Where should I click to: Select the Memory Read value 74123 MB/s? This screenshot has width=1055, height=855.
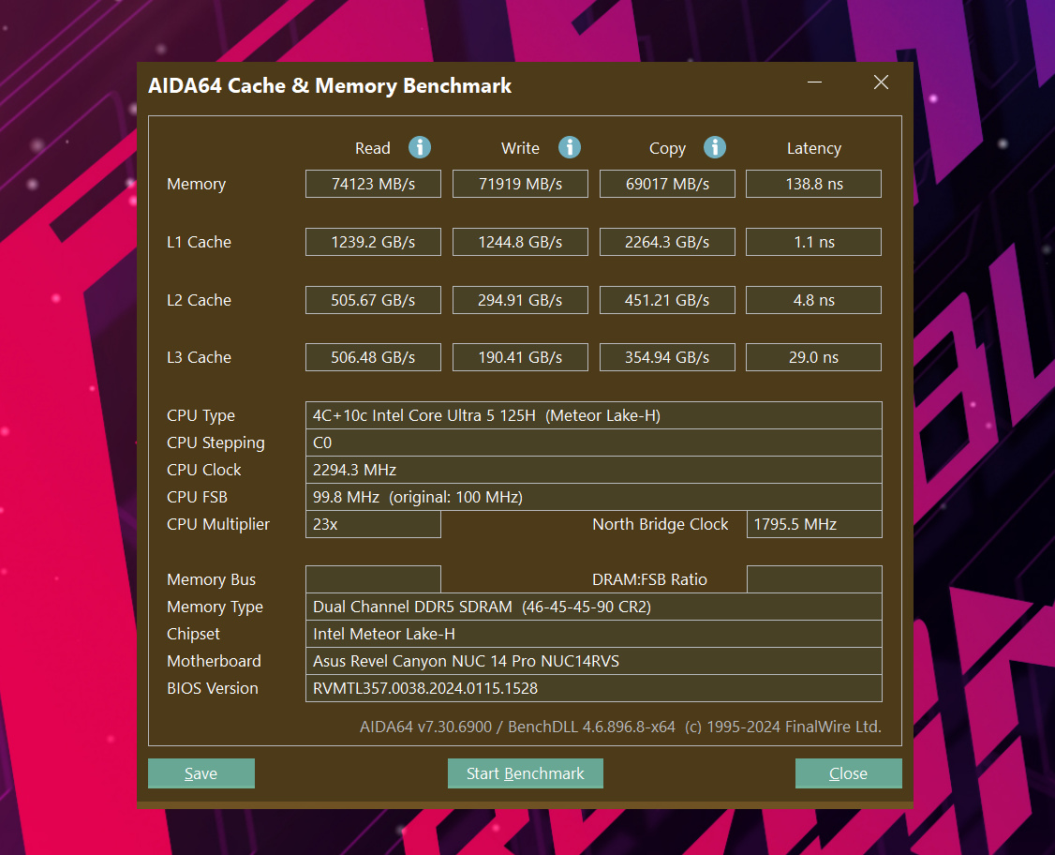click(374, 184)
